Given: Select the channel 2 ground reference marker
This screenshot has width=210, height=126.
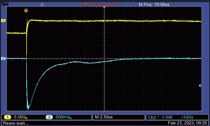Looking at the screenshot, I should [x=3, y=59].
